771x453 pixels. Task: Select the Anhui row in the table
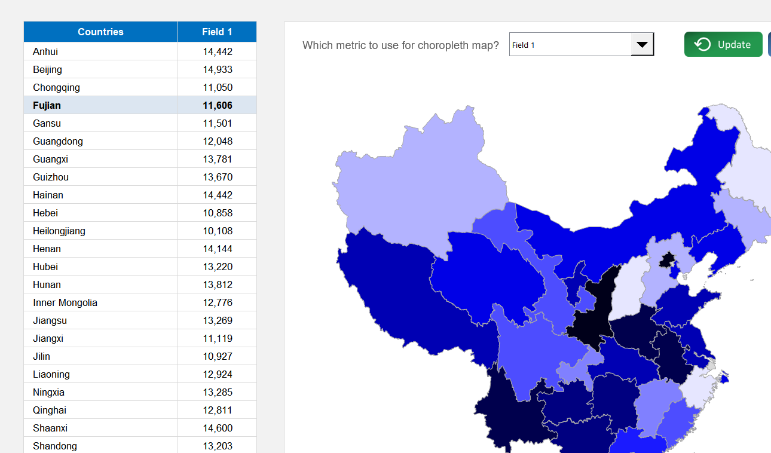[x=100, y=51]
